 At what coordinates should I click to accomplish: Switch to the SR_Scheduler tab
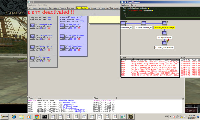(103, 8)
